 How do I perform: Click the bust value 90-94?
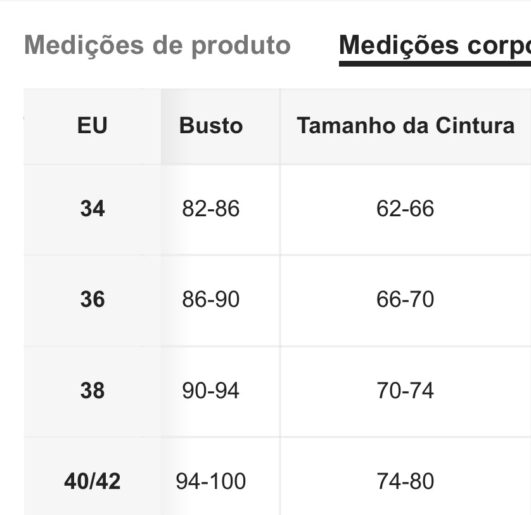(x=210, y=390)
